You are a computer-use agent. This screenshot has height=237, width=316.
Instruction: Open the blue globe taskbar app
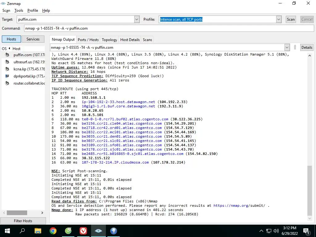click(x=114, y=231)
